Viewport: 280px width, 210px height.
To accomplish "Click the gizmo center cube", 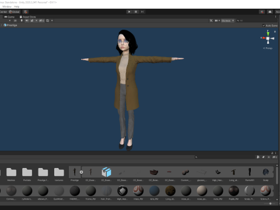I will pos(268,38).
